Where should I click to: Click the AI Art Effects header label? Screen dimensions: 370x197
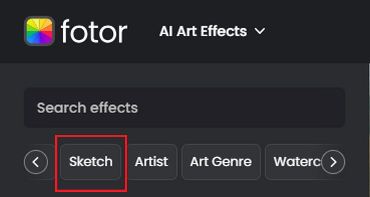tap(203, 31)
